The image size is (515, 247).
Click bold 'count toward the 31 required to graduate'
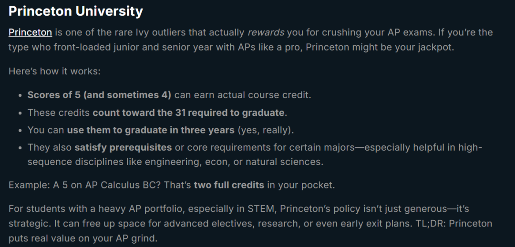point(188,113)
